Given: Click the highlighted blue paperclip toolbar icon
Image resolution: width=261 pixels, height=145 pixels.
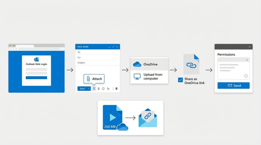Looking at the screenshot, I should pyautogui.click(x=94, y=88).
